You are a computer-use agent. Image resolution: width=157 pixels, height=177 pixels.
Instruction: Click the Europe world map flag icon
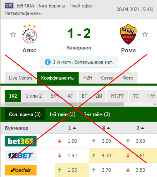[9, 6]
